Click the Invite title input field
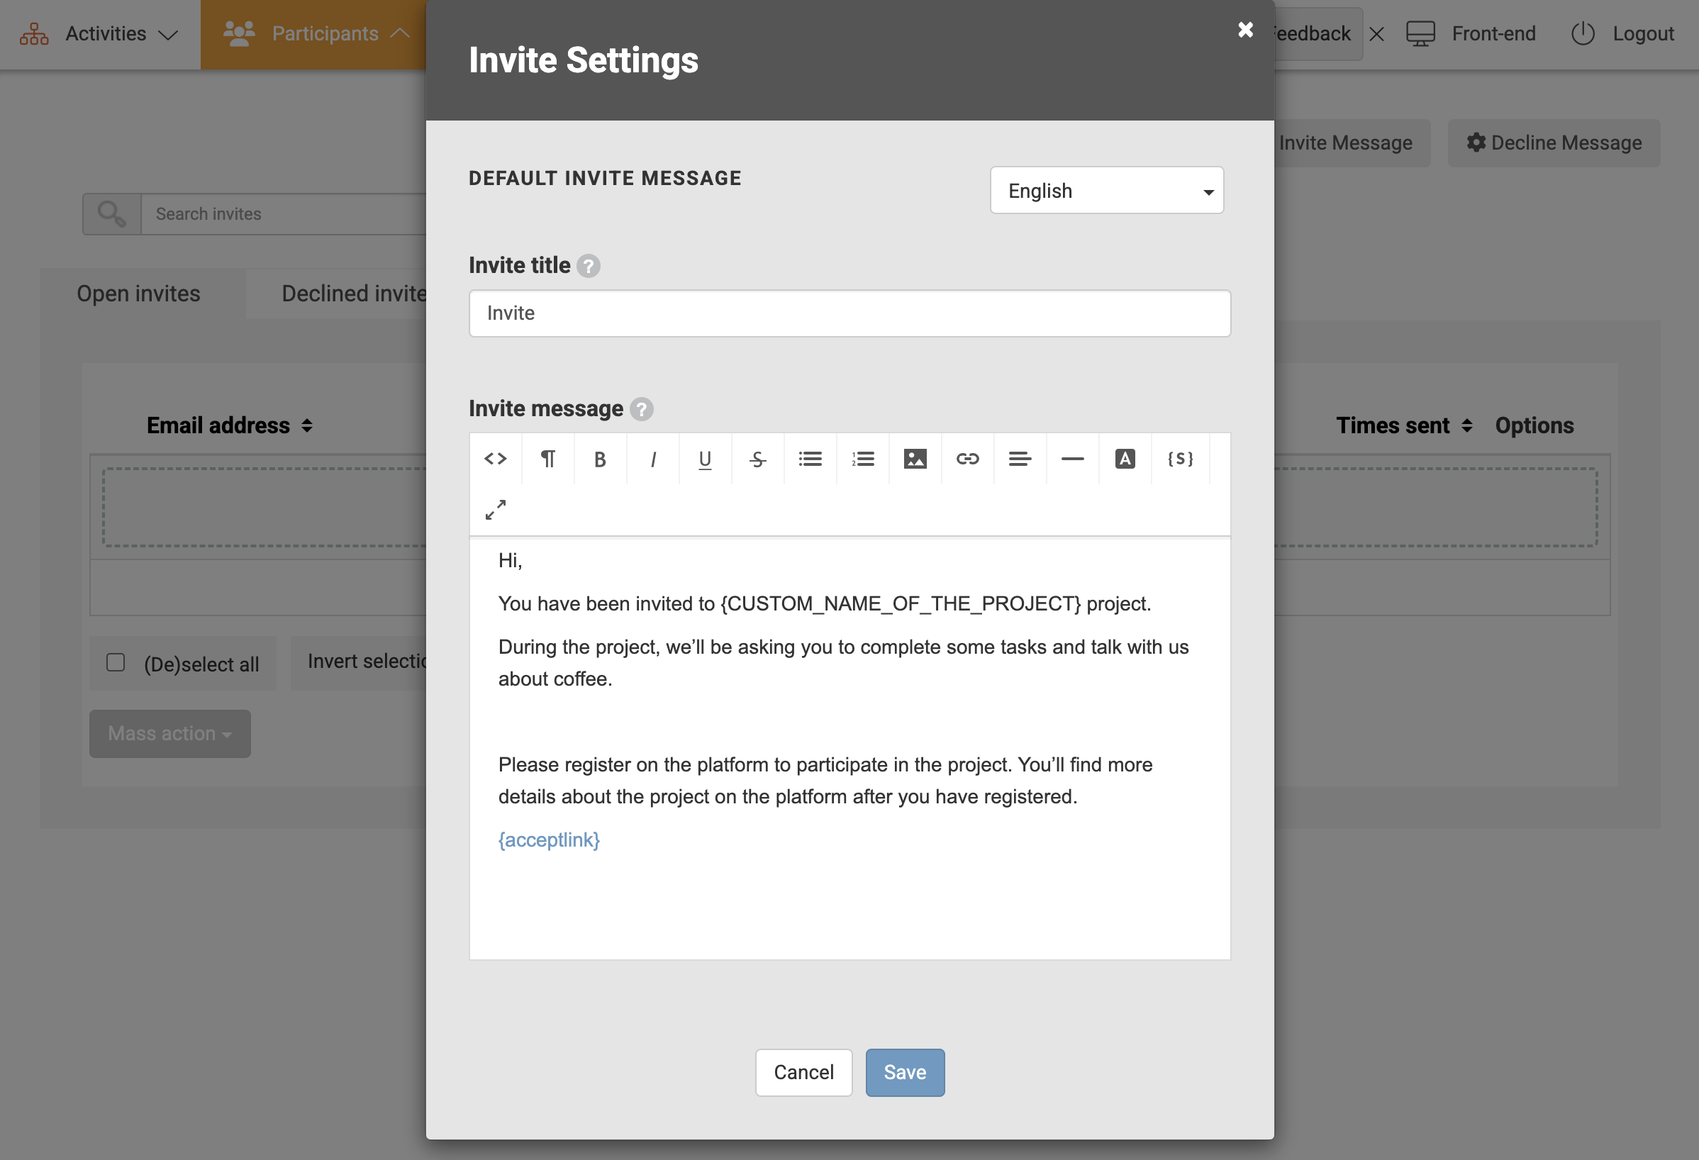Image resolution: width=1699 pixels, height=1160 pixels. 849,313
